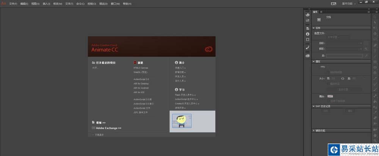Open the Transform panel icon

click(307, 40)
